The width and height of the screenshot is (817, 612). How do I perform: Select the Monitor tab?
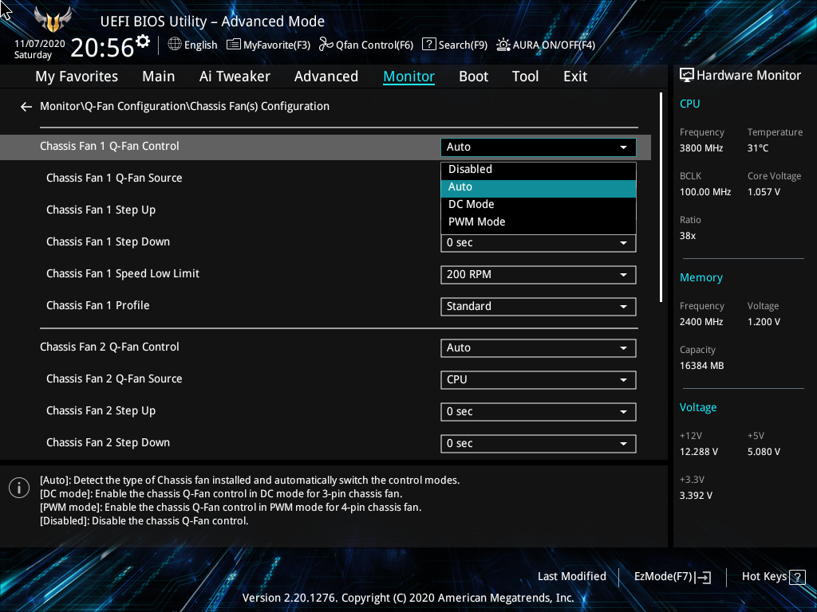[x=409, y=76]
